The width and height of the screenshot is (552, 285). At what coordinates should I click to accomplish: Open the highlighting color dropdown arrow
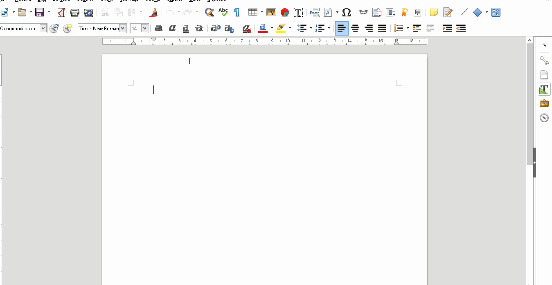click(290, 28)
